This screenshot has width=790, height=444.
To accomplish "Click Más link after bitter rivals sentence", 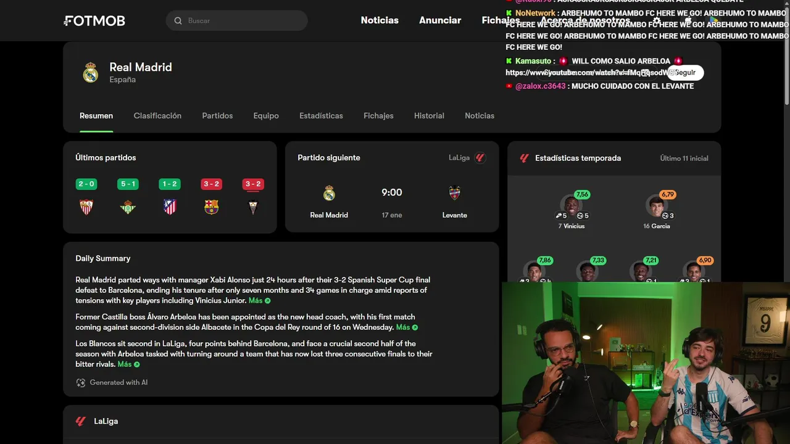I will click(x=128, y=364).
